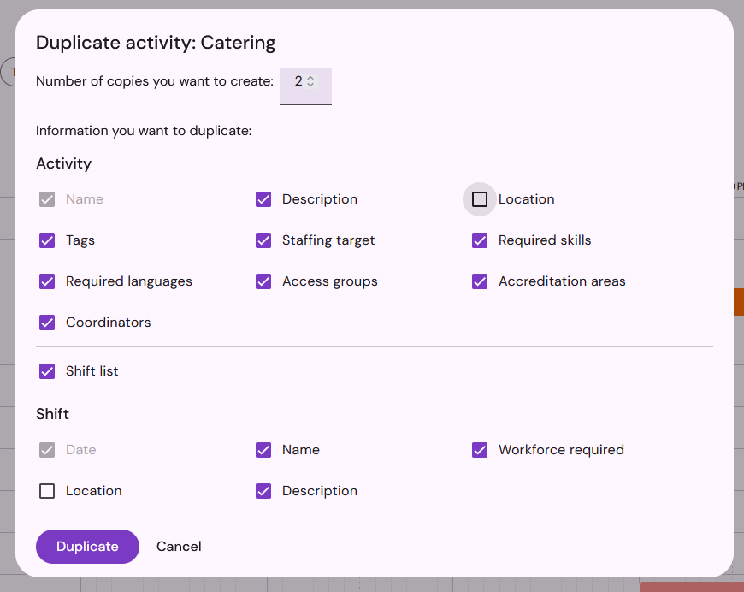744x592 pixels.
Task: Uncheck the Shift Description checkbox
Action: click(263, 491)
